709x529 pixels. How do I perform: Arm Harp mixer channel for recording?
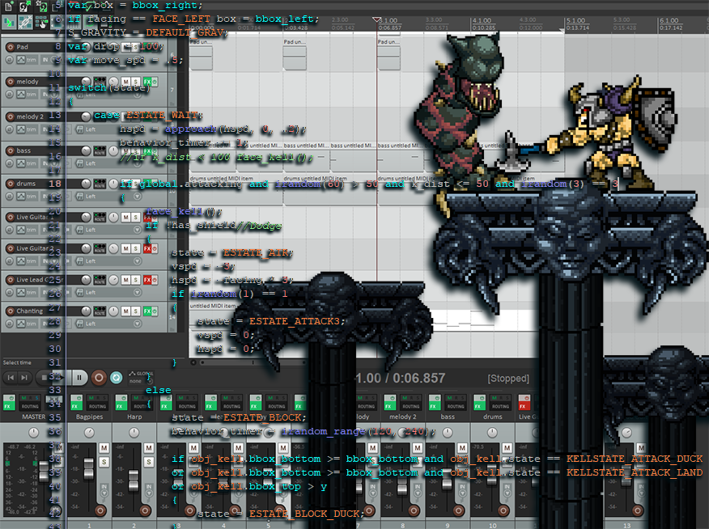point(145,511)
